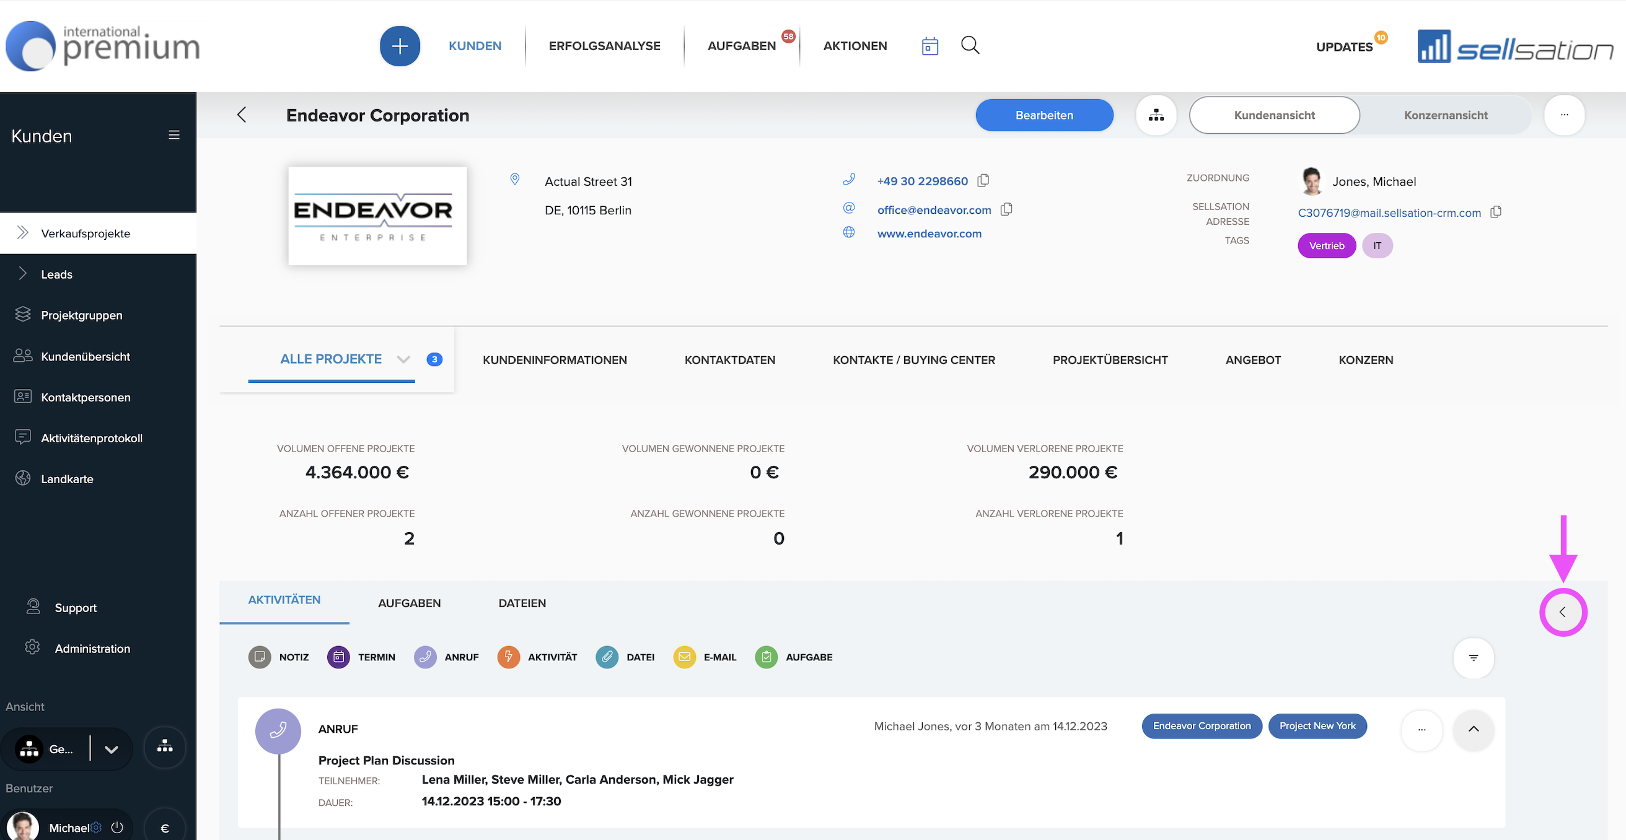Go back with arrow beside Endeavor Corporation
The width and height of the screenshot is (1626, 840).
pos(241,115)
